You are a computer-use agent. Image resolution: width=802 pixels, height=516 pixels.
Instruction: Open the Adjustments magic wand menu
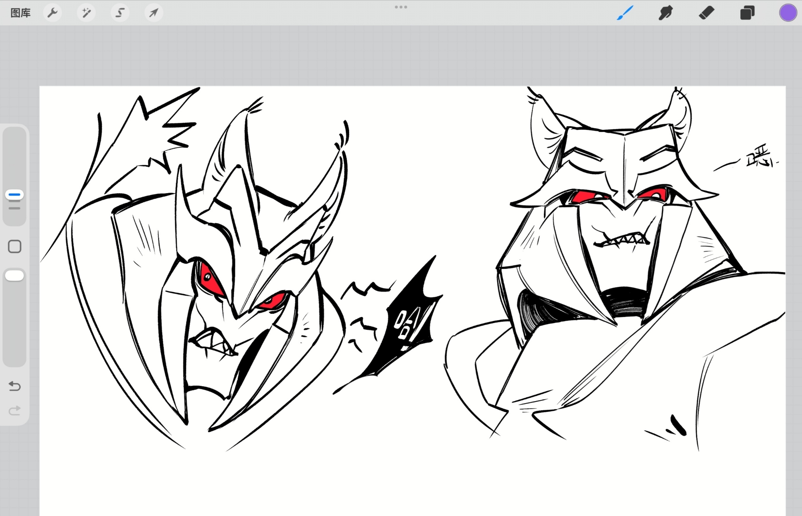coord(86,13)
